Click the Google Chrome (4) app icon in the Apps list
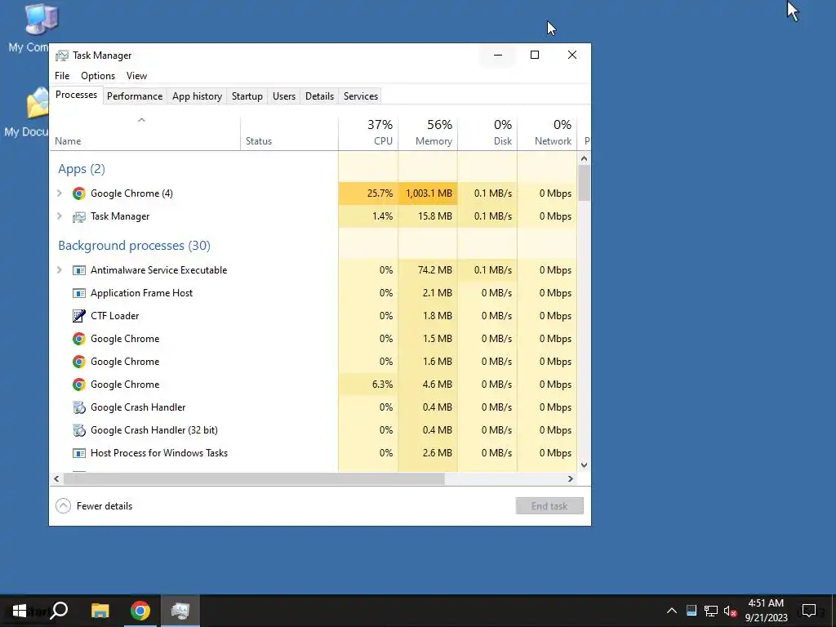Image resolution: width=836 pixels, height=627 pixels. click(79, 193)
